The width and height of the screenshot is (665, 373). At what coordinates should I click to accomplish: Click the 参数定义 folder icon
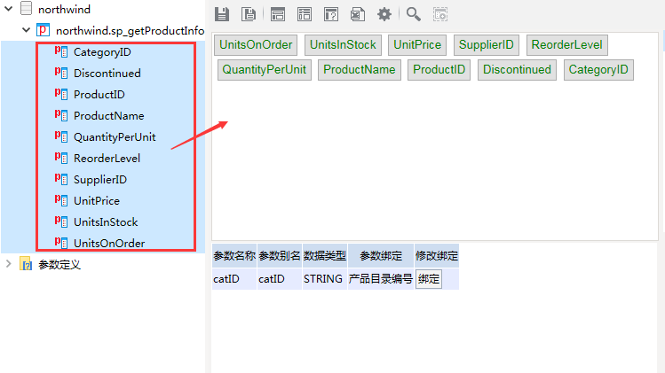tap(26, 264)
